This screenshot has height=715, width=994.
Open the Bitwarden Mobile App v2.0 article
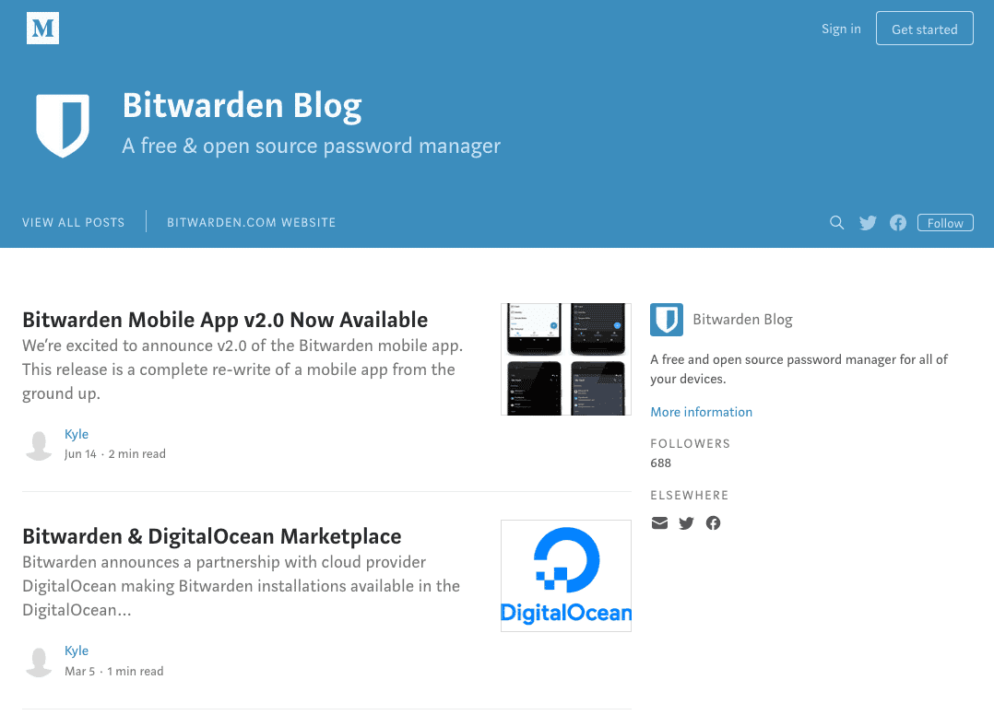(x=225, y=319)
